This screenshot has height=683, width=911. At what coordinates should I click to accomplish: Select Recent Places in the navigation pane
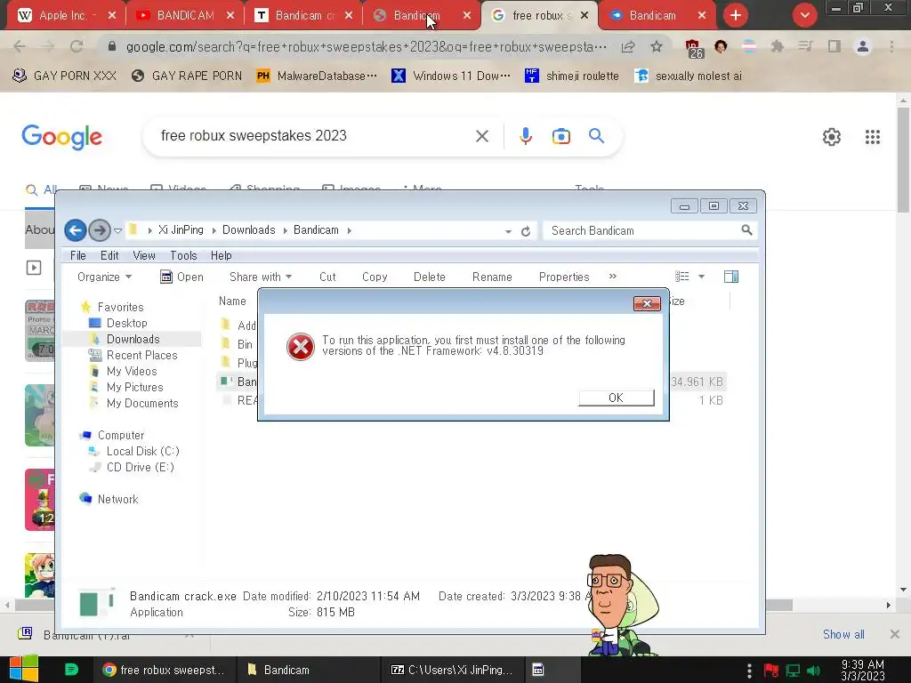tap(141, 355)
